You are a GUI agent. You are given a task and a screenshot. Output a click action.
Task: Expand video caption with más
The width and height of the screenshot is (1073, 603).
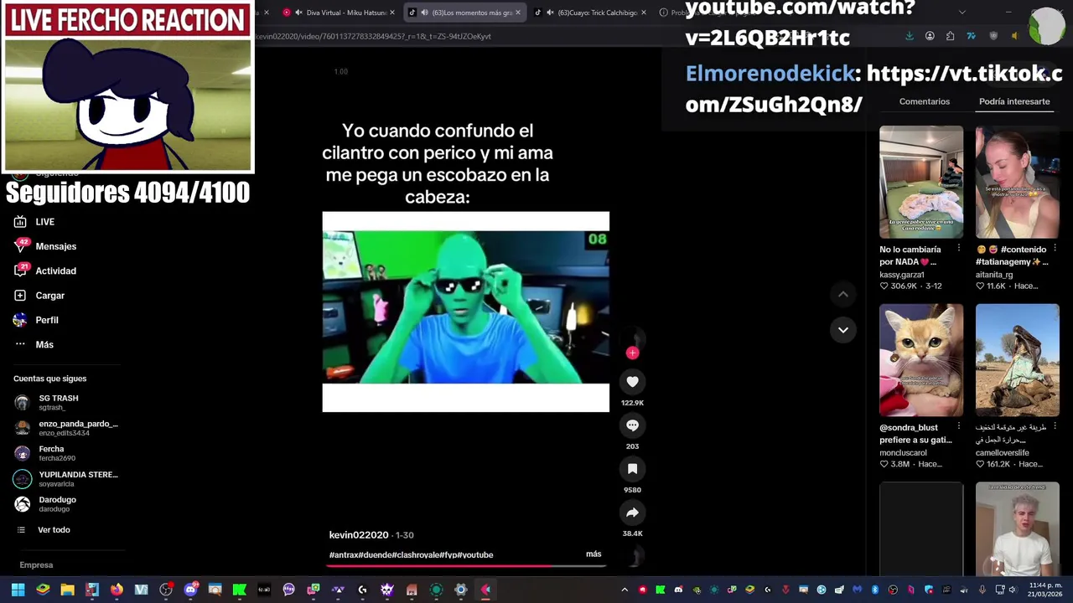pyautogui.click(x=594, y=554)
